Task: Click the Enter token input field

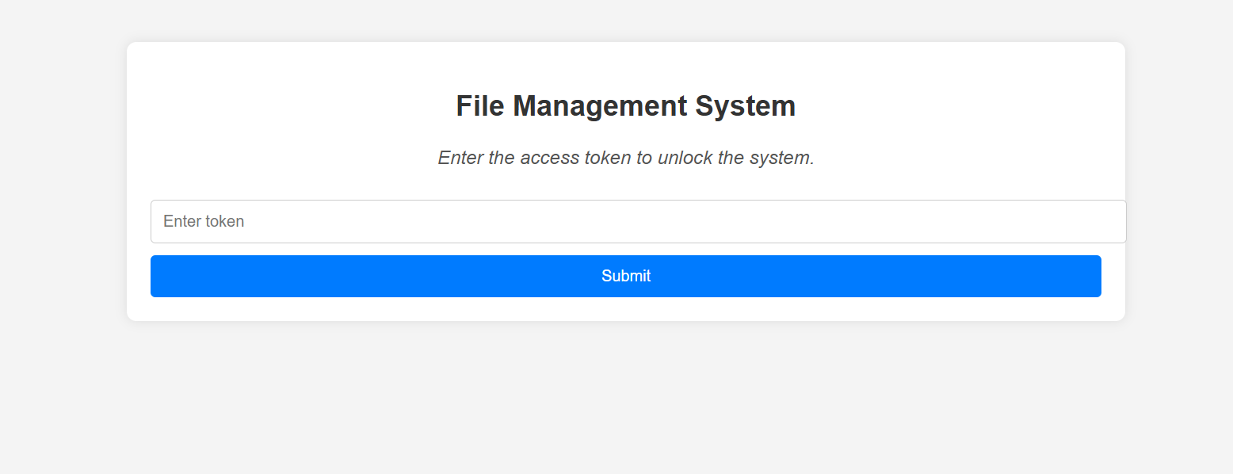Action: pyautogui.click(x=638, y=221)
